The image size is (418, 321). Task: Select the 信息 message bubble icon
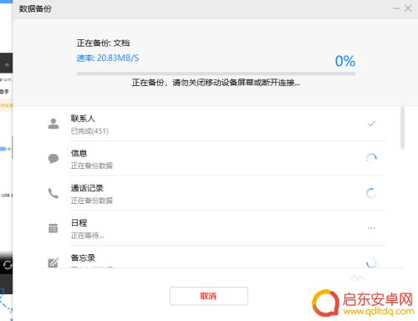tap(54, 159)
